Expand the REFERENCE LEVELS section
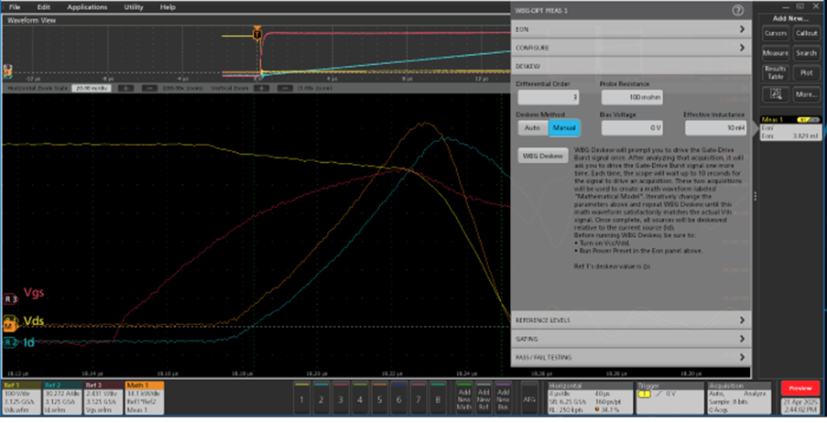827x423 pixels. pos(631,320)
